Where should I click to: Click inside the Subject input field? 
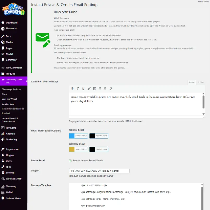(99, 171)
